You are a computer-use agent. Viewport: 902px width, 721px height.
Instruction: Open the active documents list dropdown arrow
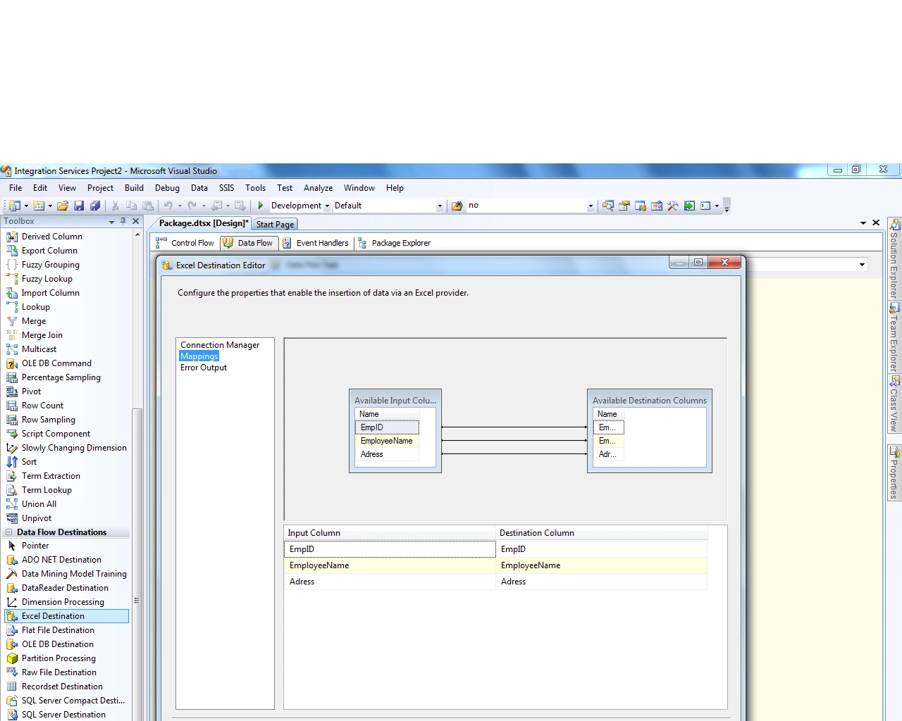tap(863, 222)
